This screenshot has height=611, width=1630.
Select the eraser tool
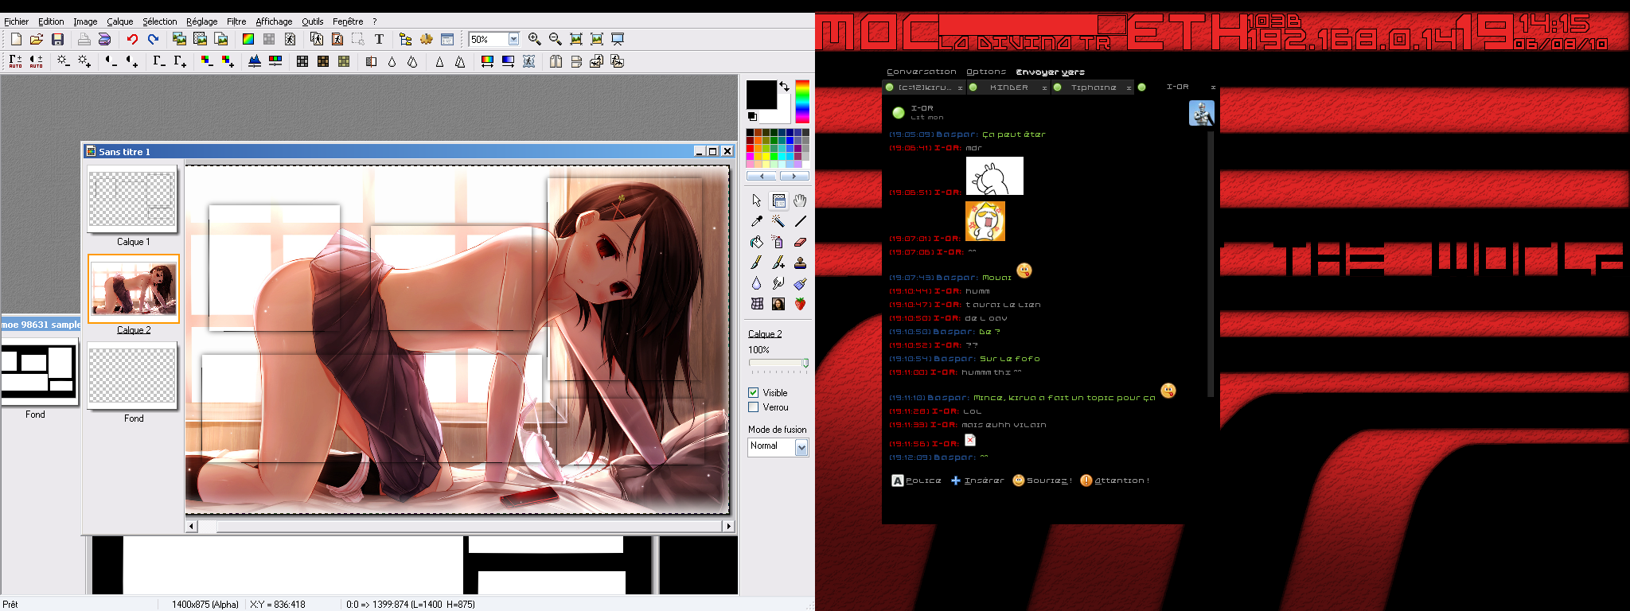800,242
